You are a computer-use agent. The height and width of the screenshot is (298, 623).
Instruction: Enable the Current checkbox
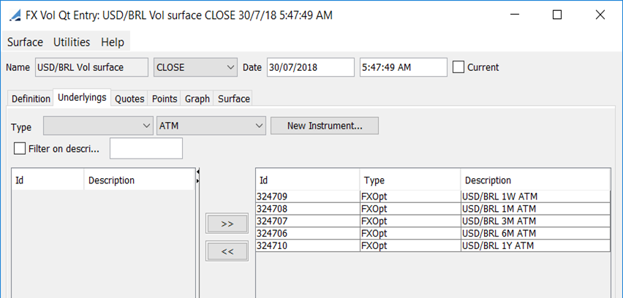458,67
